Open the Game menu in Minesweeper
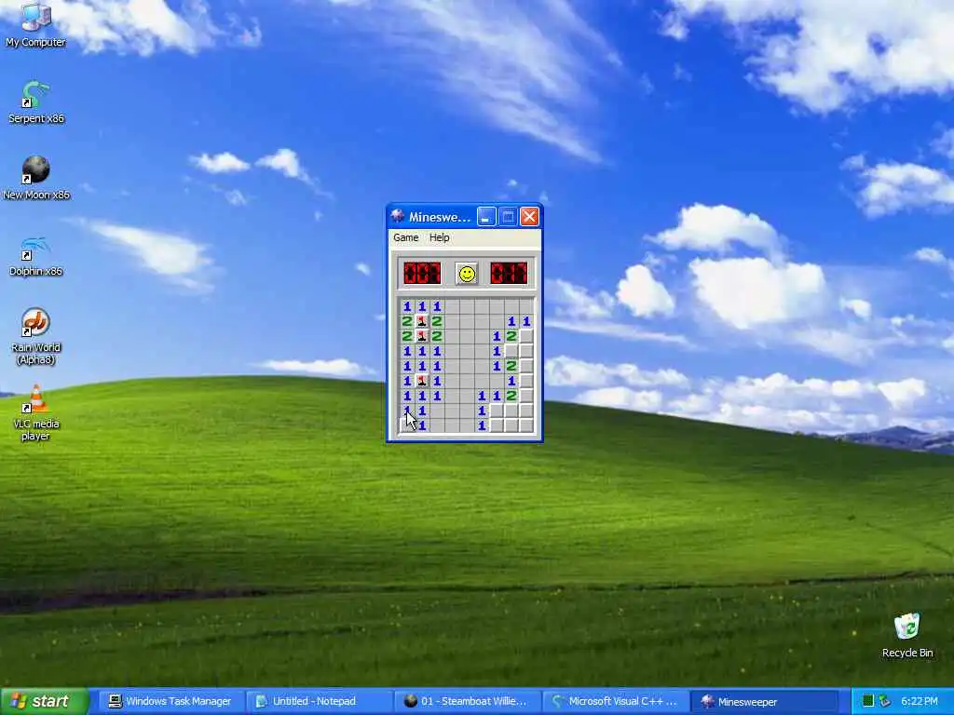The height and width of the screenshot is (715, 954). 406,237
